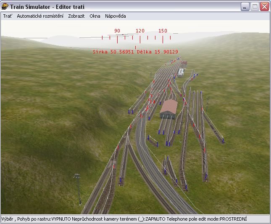
Task: Open the Nápověda help menu
Action: [x=115, y=16]
